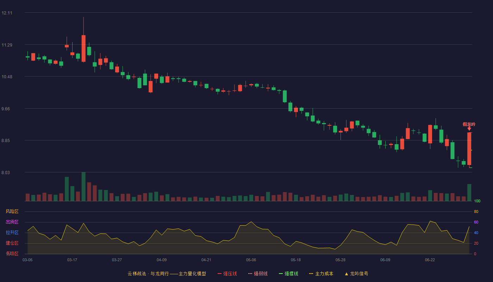493x282 pixels.
Task: Click the 06-09 date label
Action: [385, 260]
